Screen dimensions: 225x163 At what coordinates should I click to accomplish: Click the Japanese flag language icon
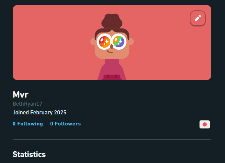(205, 124)
